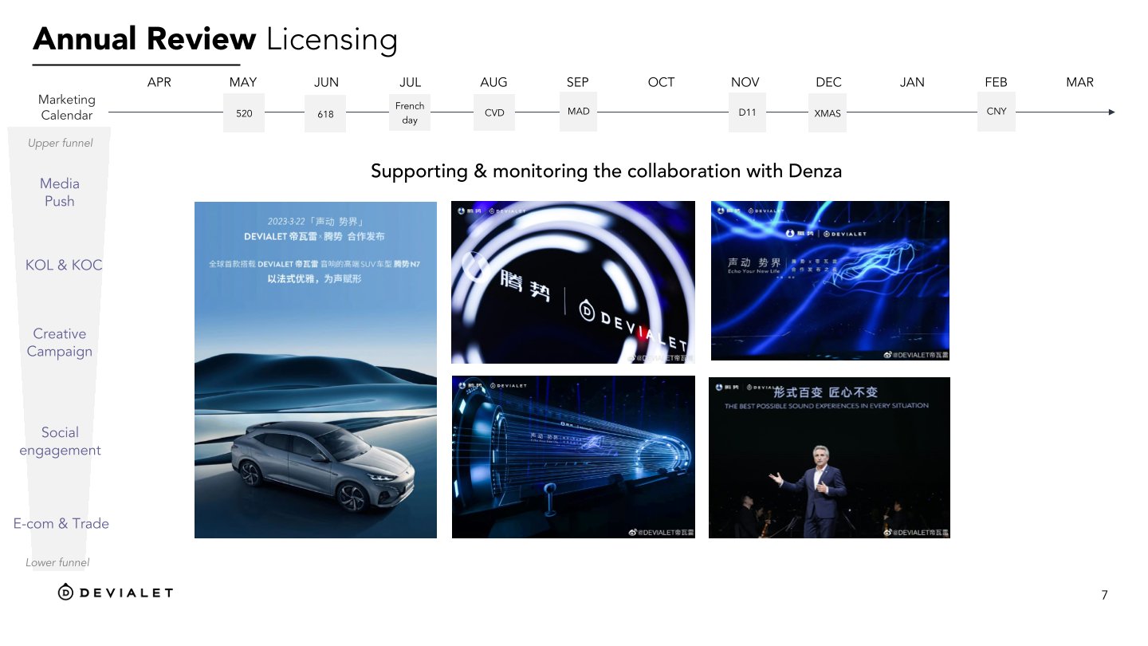Select the Denza and Devialet logo close-up photo
1148x646 pixels.
point(572,282)
